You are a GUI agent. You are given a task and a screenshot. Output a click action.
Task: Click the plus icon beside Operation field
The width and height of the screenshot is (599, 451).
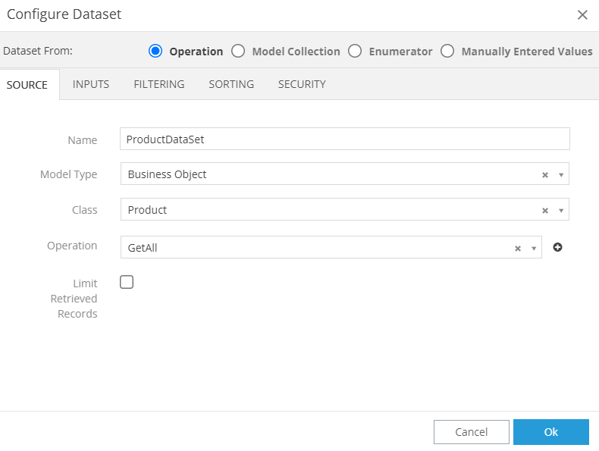pos(557,247)
